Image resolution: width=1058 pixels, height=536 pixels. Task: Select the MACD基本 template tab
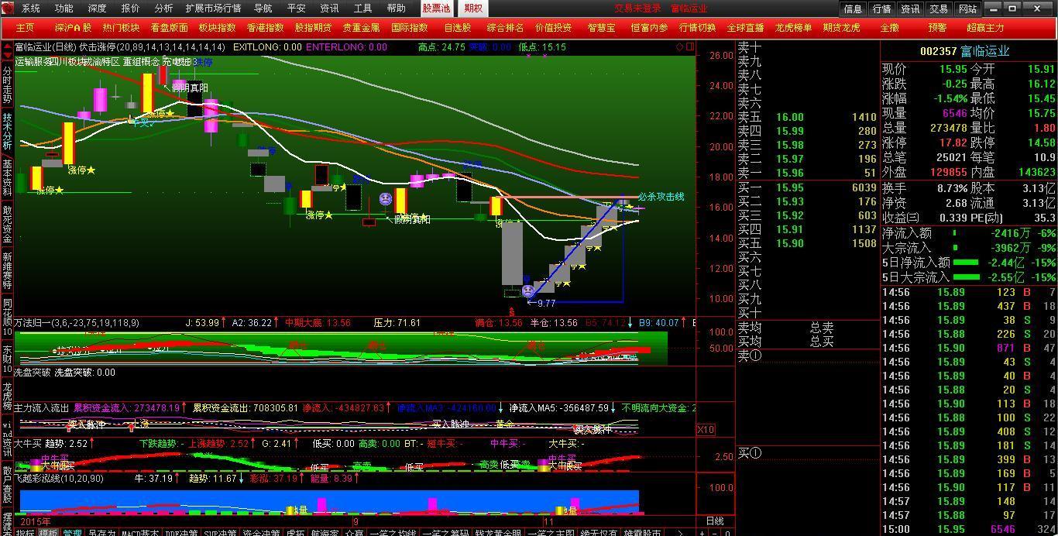(x=140, y=531)
